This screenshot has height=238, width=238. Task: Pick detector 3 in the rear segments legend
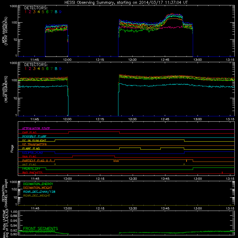[34, 69]
